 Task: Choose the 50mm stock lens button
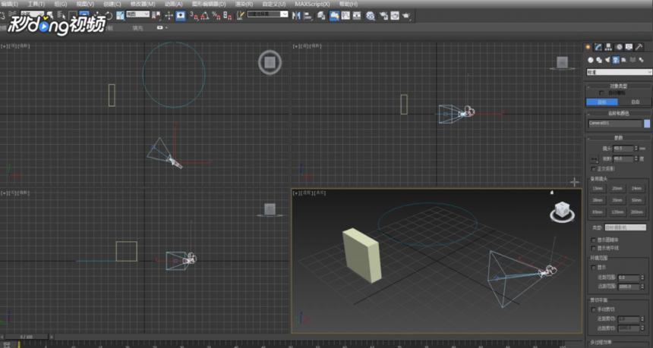coord(637,200)
